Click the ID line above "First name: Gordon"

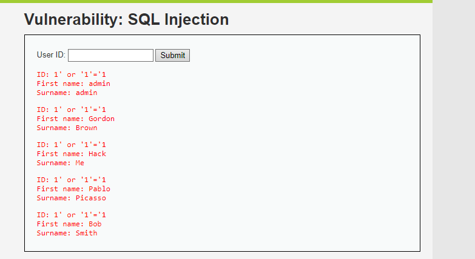point(72,110)
